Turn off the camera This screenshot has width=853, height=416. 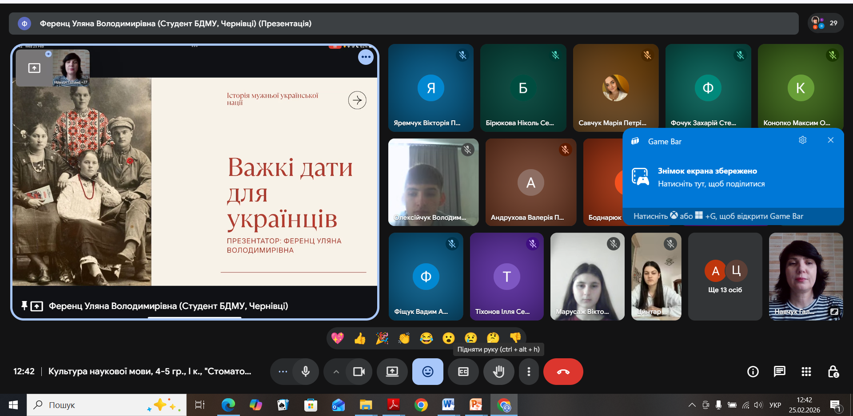click(x=359, y=372)
